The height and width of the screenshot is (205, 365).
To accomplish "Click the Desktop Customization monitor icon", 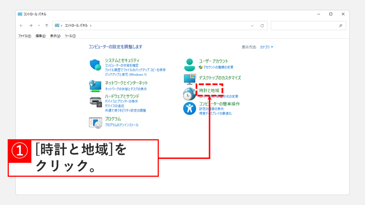I will tap(190, 79).
